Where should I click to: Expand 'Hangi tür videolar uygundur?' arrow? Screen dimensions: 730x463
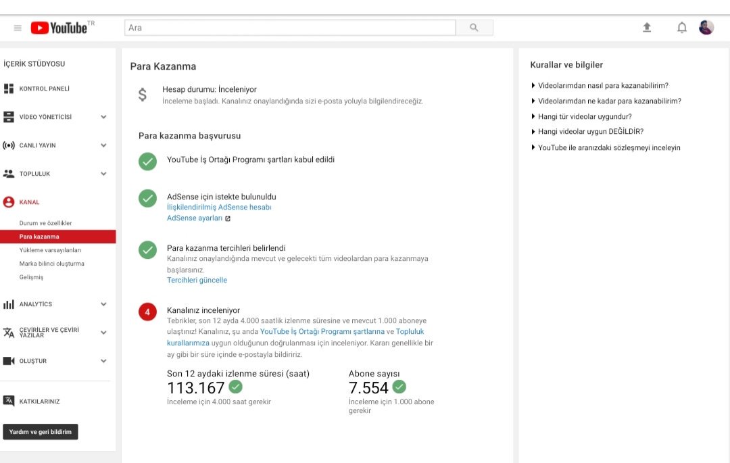click(x=533, y=116)
